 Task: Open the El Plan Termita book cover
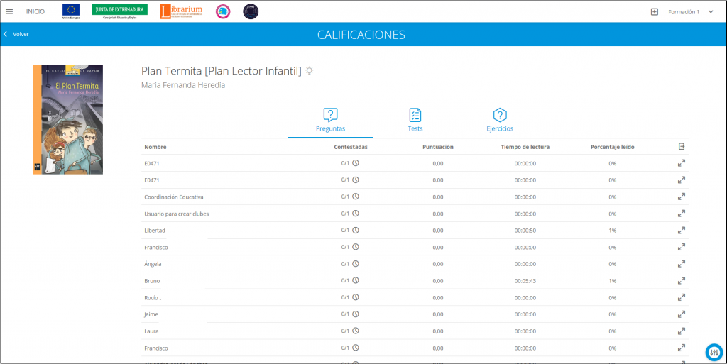[68, 119]
